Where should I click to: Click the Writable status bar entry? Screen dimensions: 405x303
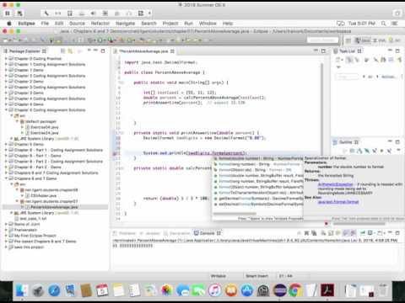pyautogui.click(x=219, y=276)
